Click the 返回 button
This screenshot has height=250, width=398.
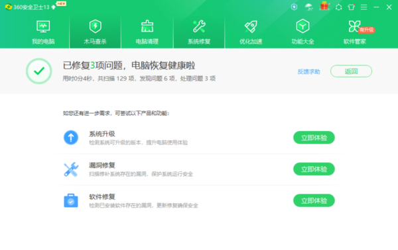tap(351, 71)
